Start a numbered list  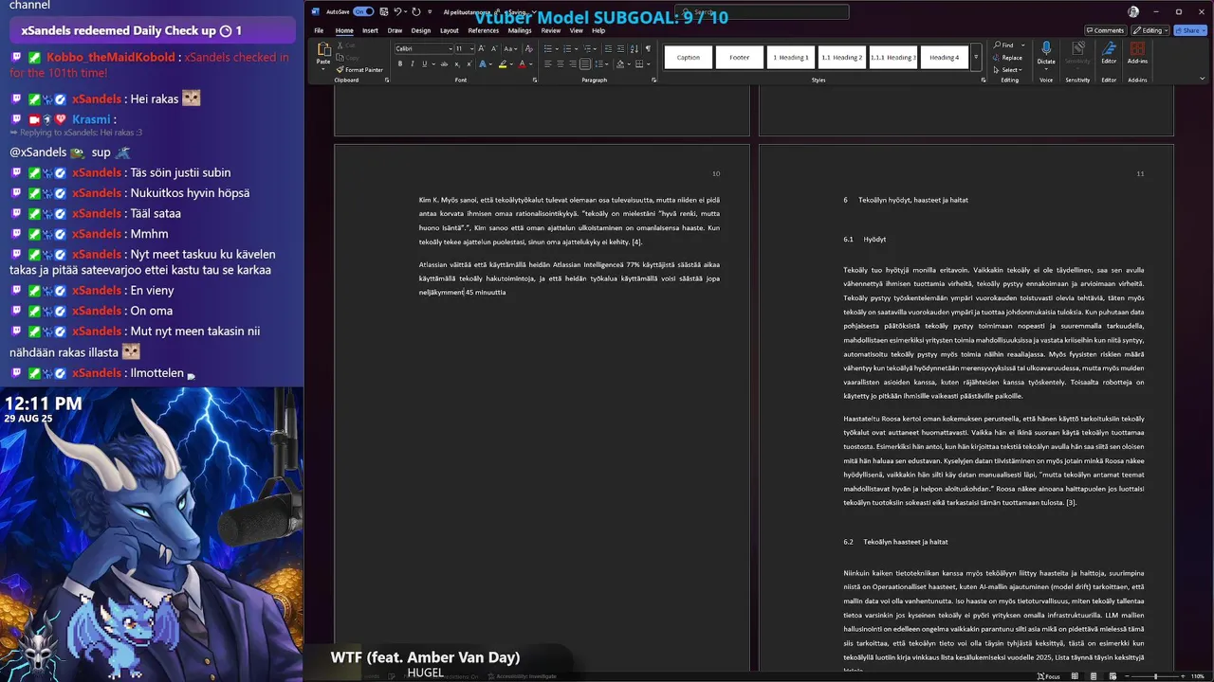(567, 48)
